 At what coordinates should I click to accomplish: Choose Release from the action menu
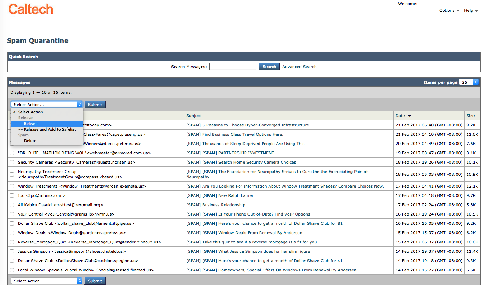coord(31,124)
